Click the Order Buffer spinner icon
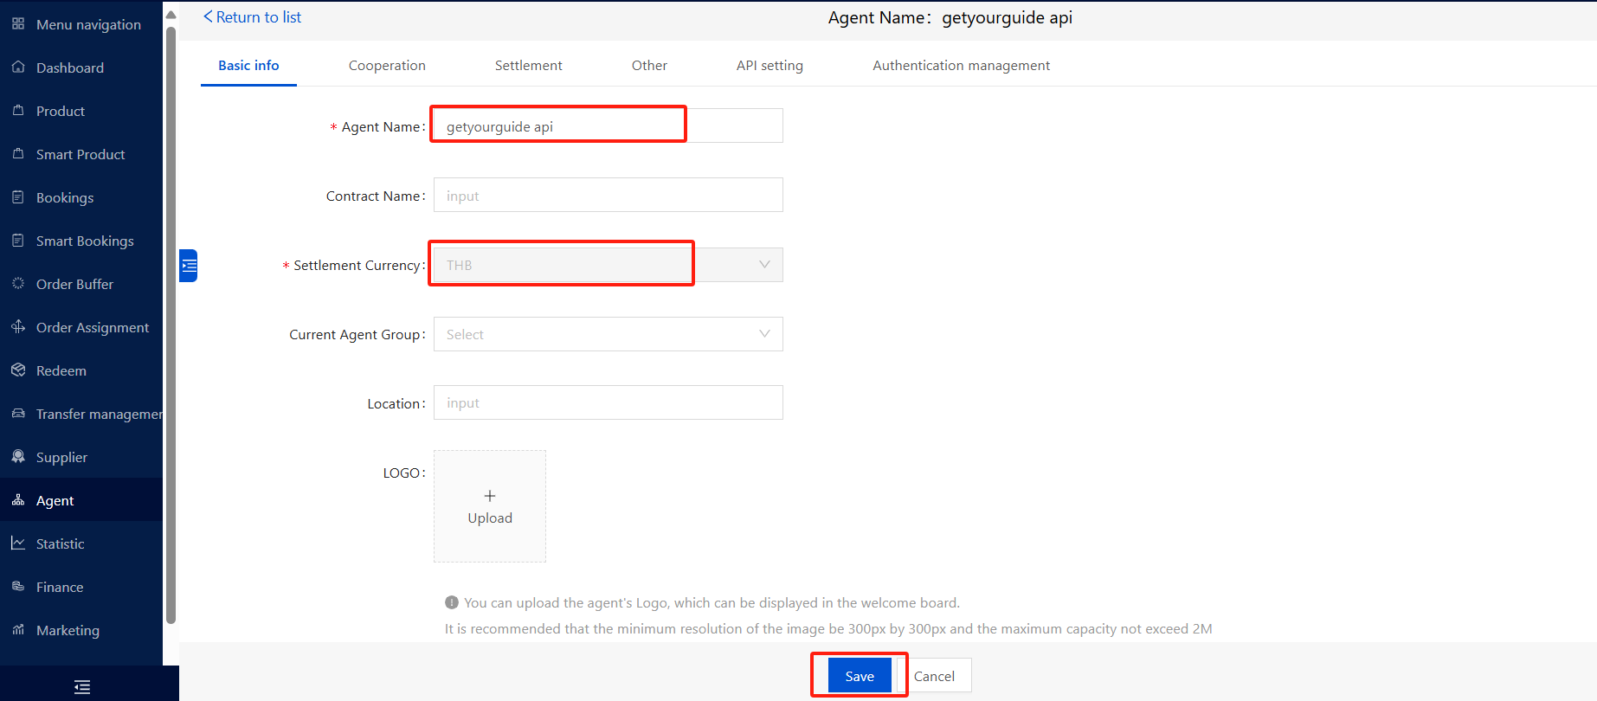The width and height of the screenshot is (1597, 701). coord(18,284)
